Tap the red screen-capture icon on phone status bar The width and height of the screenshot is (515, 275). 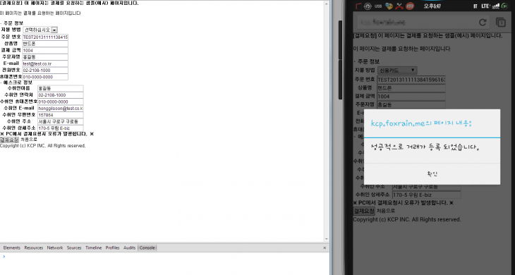[x=358, y=6]
